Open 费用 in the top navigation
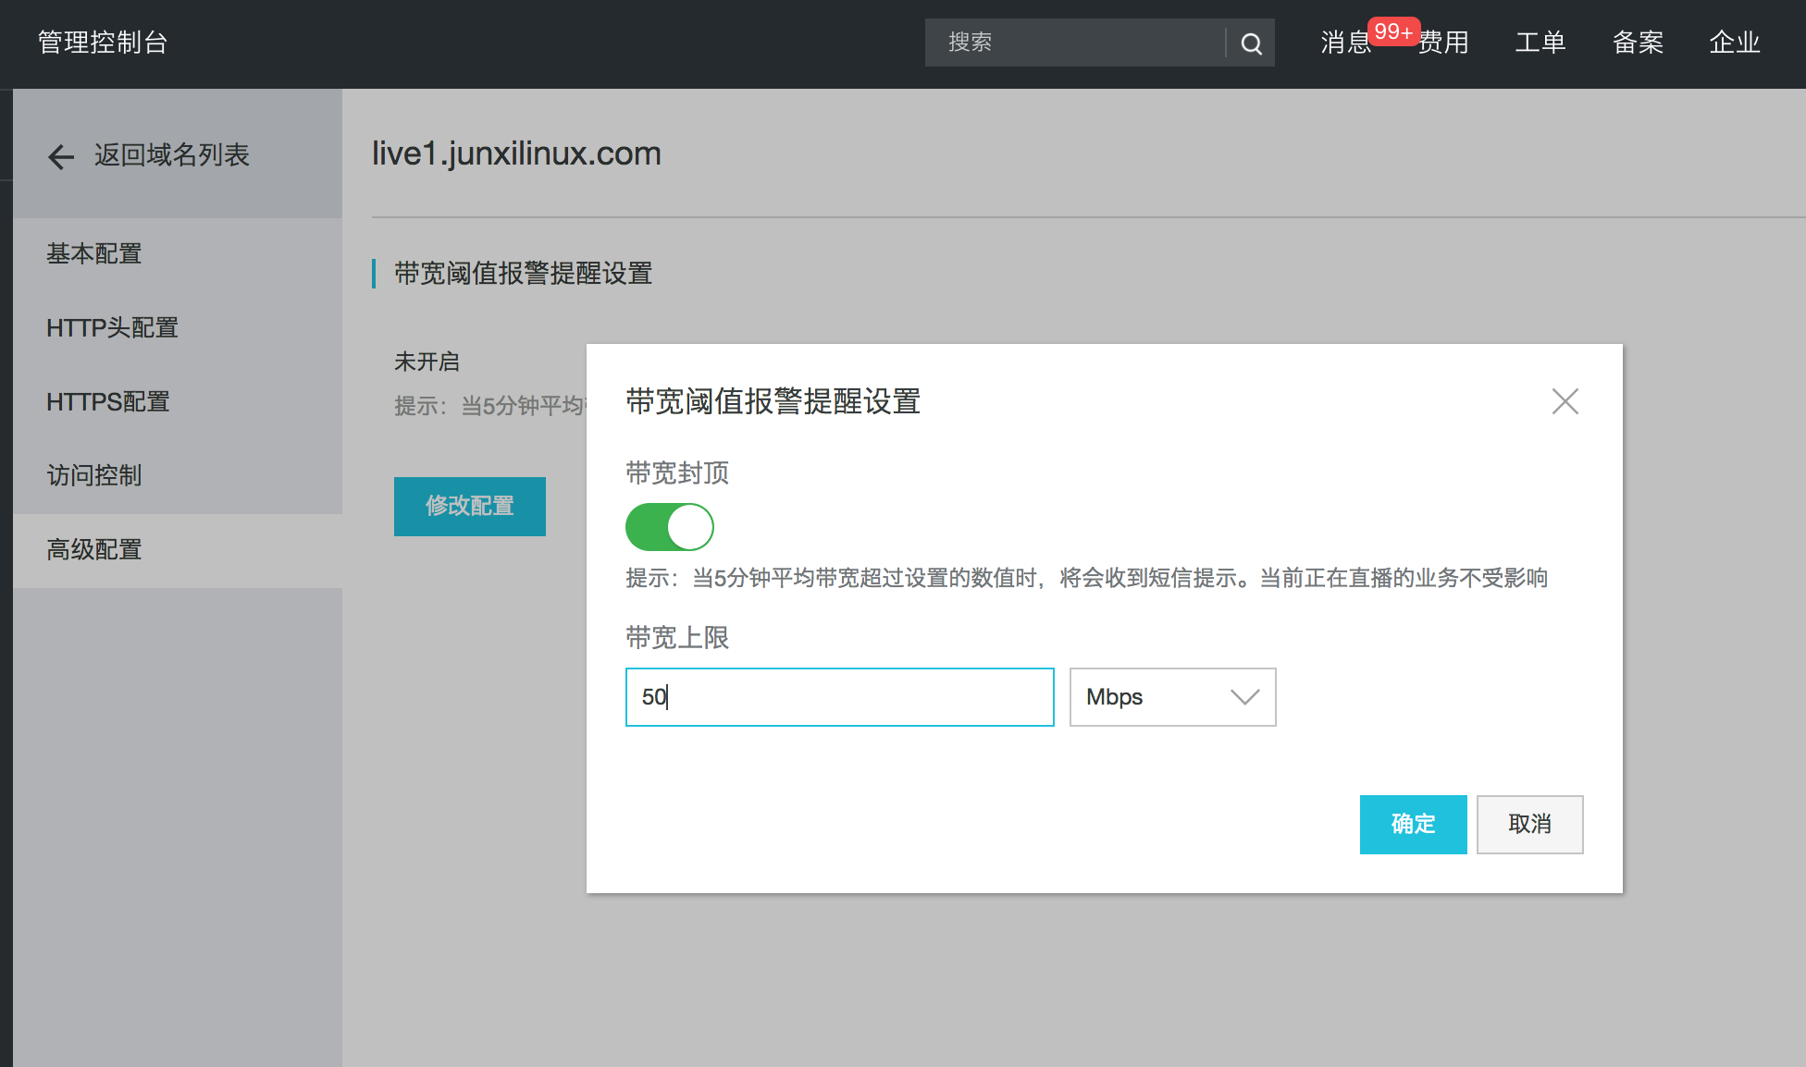This screenshot has height=1067, width=1806. point(1443,43)
